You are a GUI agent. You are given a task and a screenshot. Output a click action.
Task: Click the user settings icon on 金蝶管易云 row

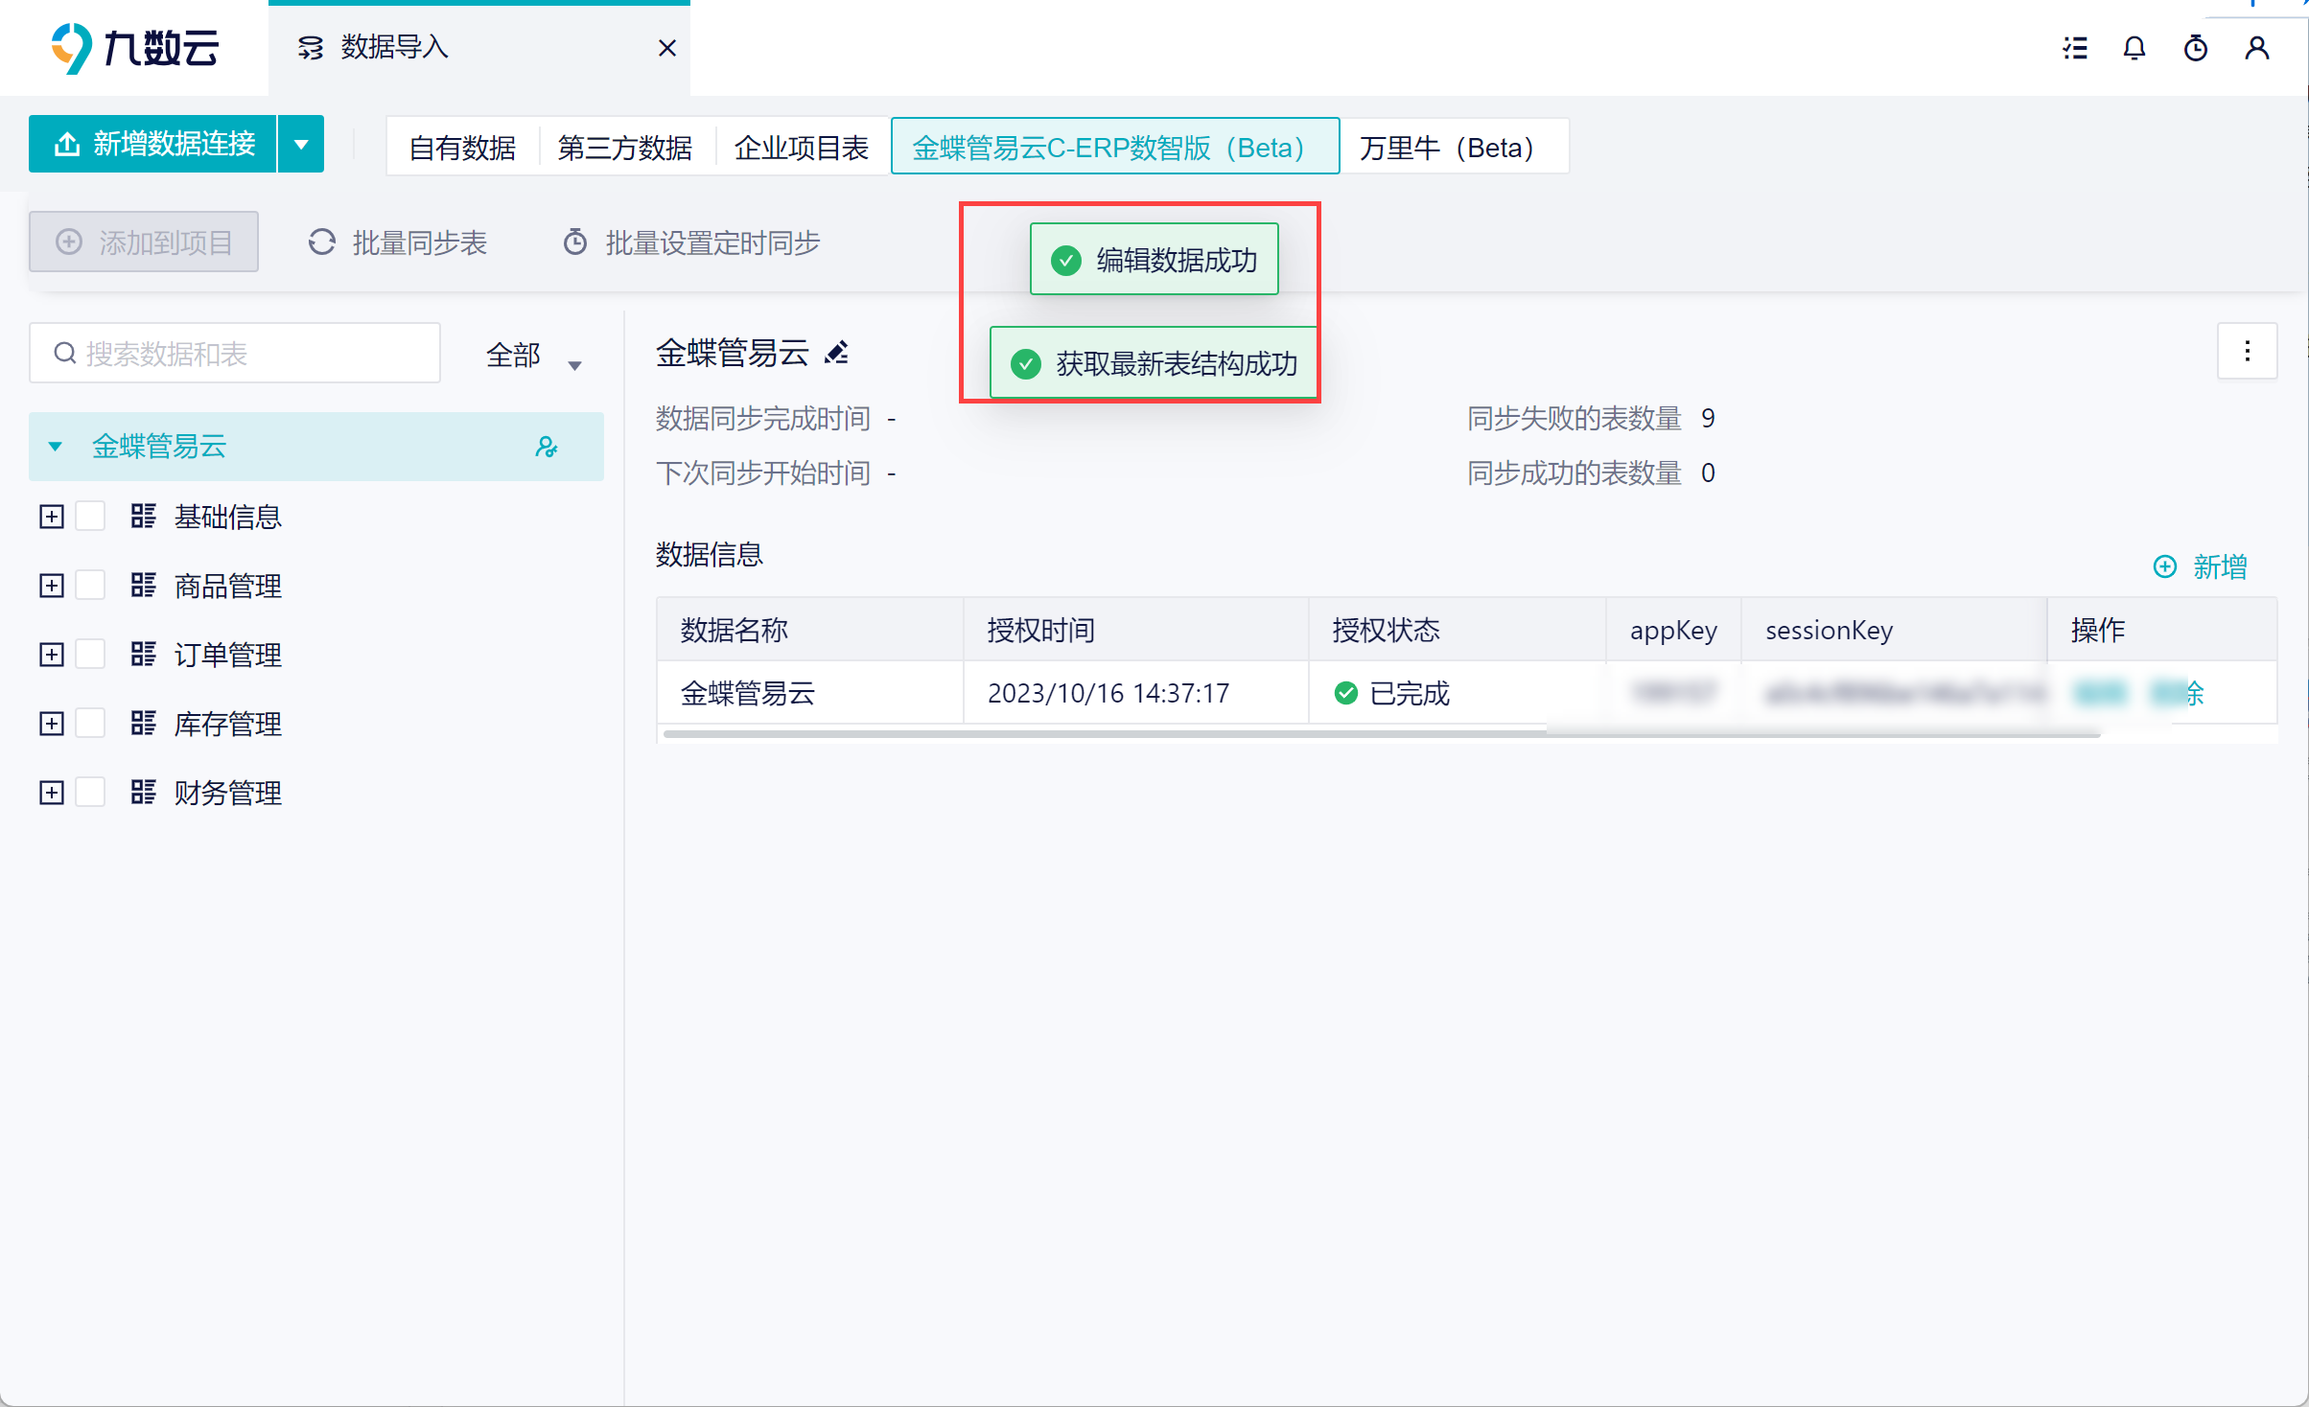[547, 447]
